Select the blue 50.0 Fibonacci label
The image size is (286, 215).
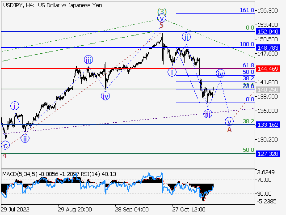click(x=248, y=72)
